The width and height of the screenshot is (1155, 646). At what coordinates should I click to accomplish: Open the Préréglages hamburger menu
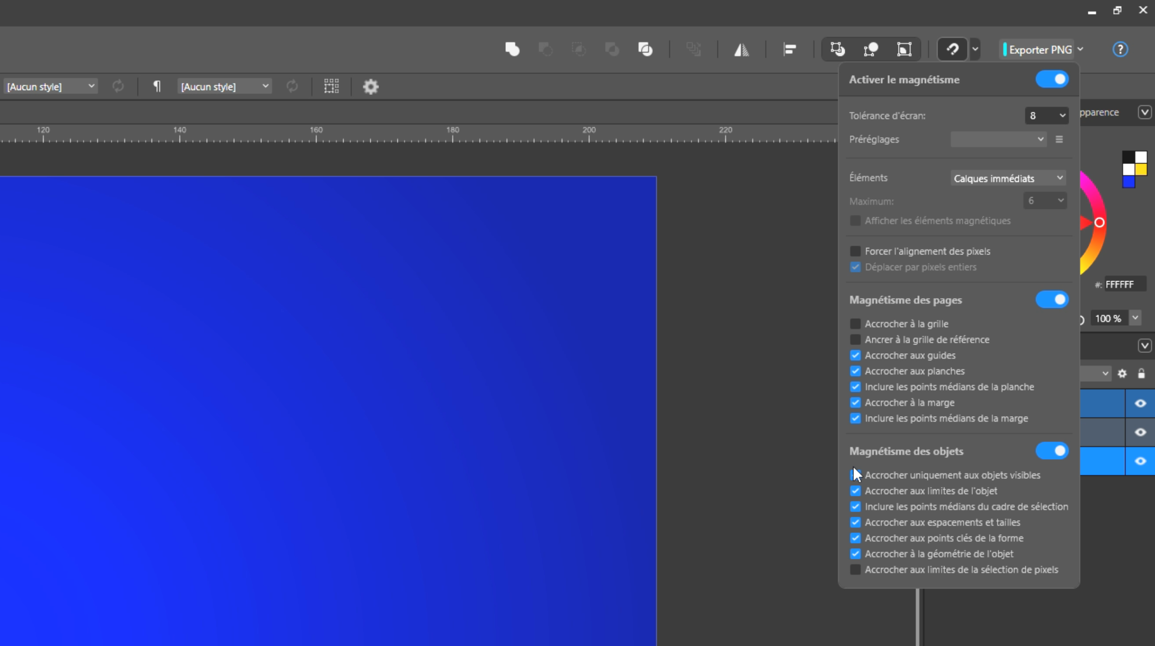tap(1059, 139)
